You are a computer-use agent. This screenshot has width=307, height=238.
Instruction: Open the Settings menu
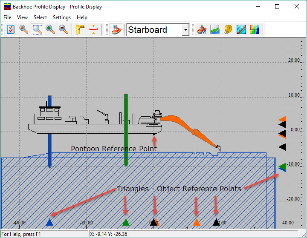[62, 17]
